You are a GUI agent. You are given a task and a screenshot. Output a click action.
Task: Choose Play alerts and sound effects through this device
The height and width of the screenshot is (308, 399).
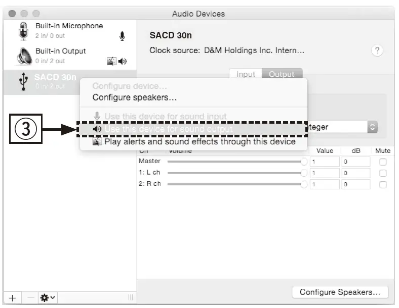(x=194, y=141)
